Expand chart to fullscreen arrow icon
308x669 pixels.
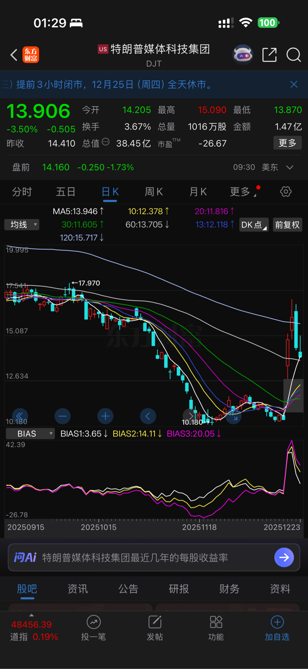coord(234,416)
